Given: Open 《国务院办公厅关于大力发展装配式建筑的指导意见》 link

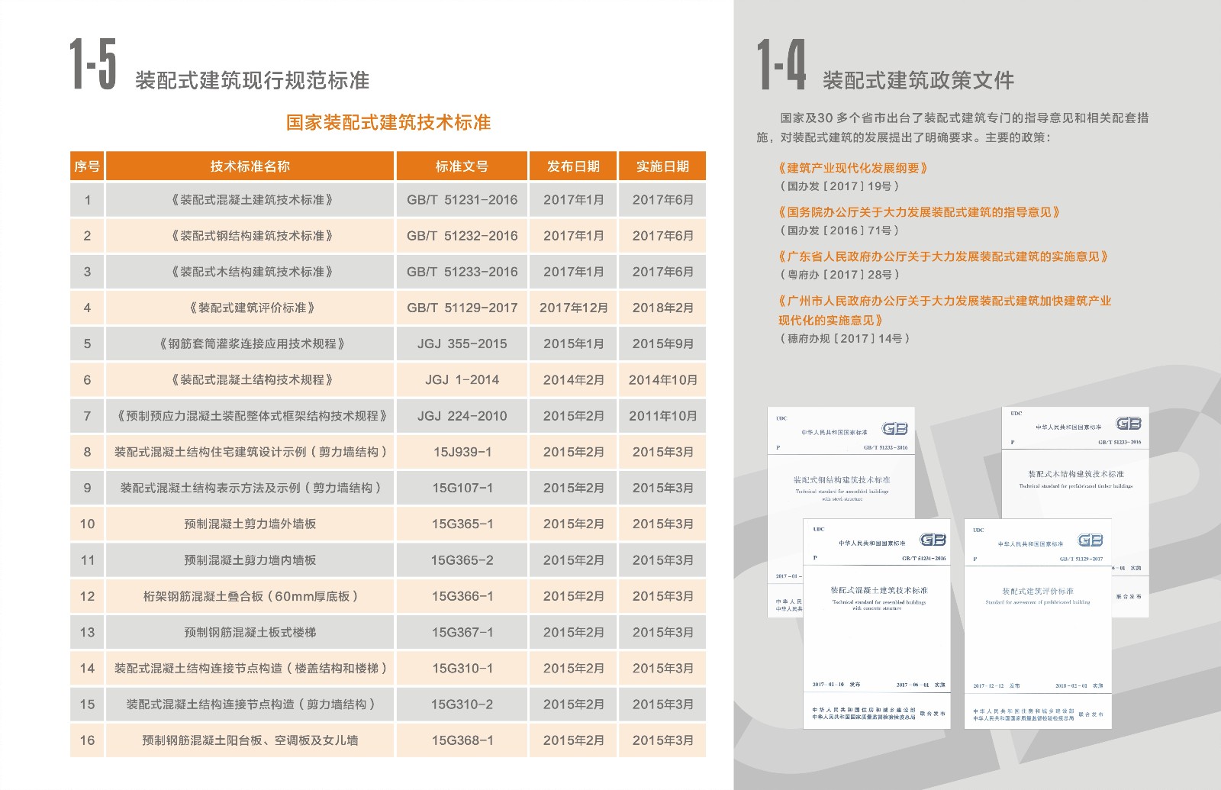Looking at the screenshot, I should 919,212.
